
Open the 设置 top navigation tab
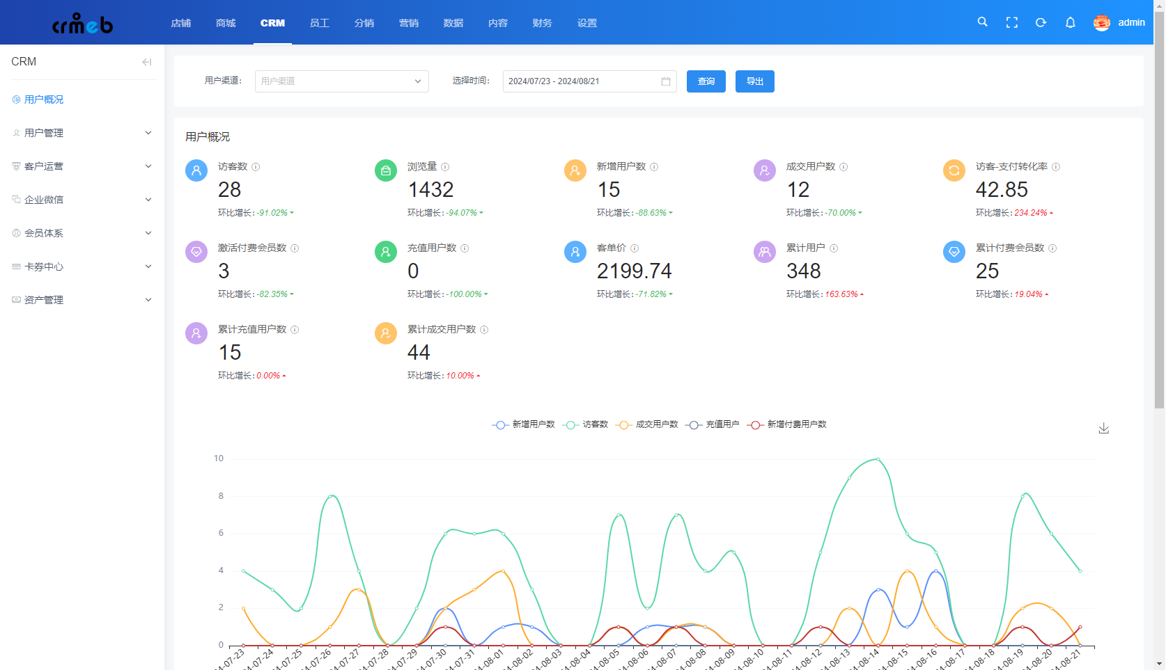pos(587,23)
